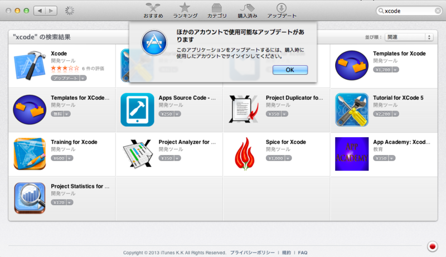
Task: Expand arrow next to 無料 button
Action: tap(67, 114)
